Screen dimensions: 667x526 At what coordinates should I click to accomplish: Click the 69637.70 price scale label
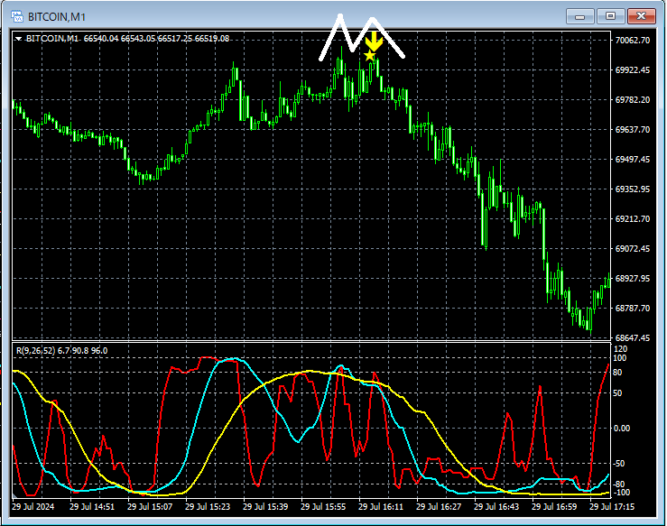pyautogui.click(x=633, y=130)
